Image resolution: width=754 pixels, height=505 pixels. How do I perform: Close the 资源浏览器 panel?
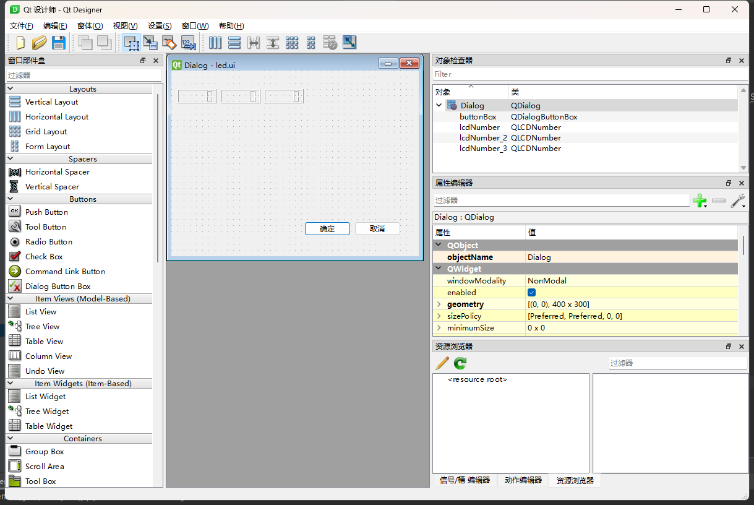pyautogui.click(x=742, y=347)
